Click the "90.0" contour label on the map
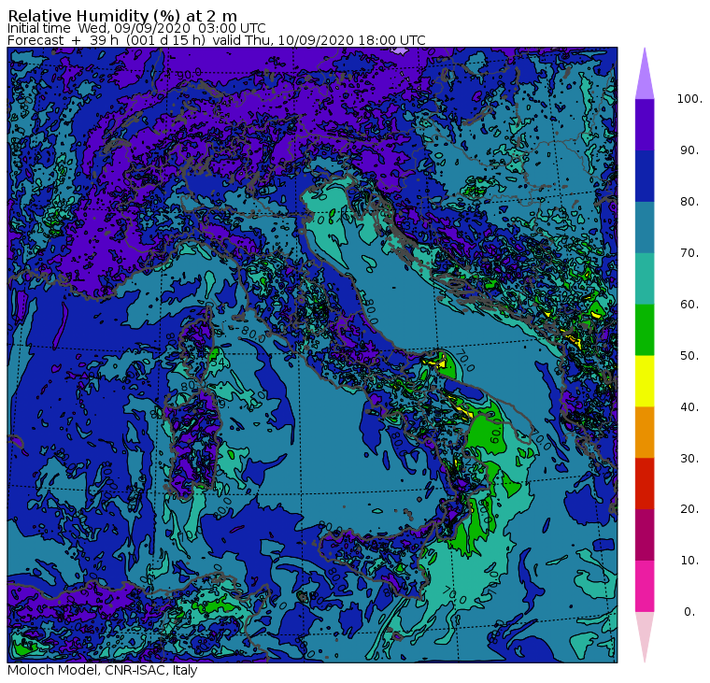 [190, 74]
